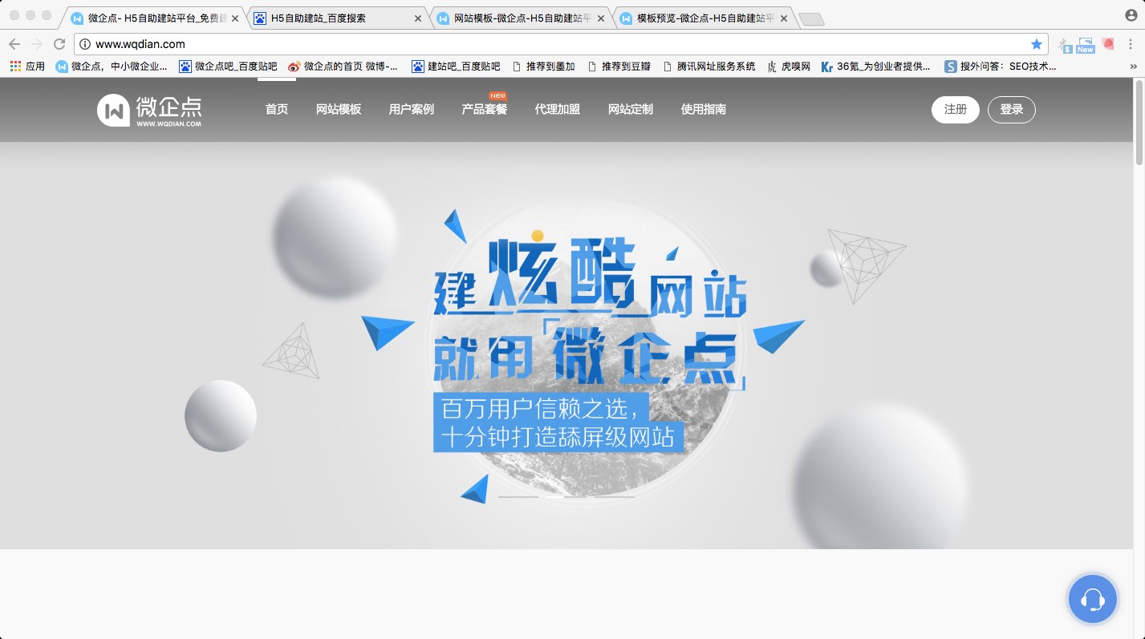The width and height of the screenshot is (1145, 639).
Task: Expand the bookmarks overflow chevron
Action: [1134, 67]
